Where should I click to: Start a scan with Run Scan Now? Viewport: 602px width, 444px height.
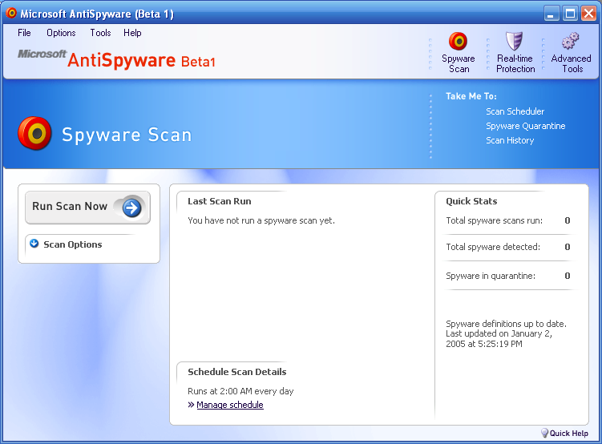[x=87, y=208]
